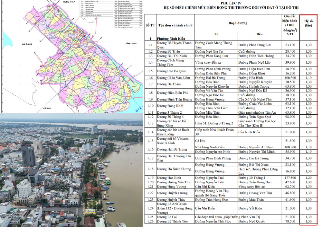Click the price value 41.900

(290, 200)
